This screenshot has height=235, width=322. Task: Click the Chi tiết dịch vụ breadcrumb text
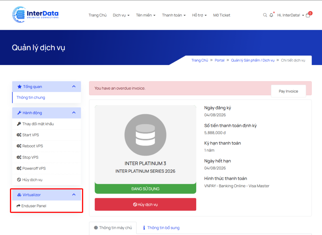[x=293, y=60]
